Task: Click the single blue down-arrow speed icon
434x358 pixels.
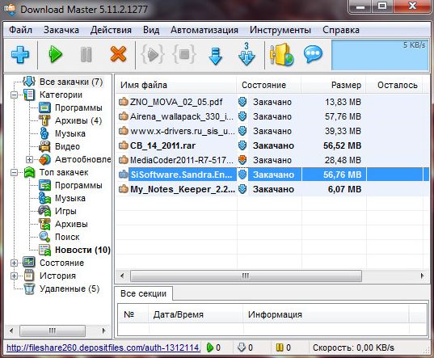Action: click(215, 56)
